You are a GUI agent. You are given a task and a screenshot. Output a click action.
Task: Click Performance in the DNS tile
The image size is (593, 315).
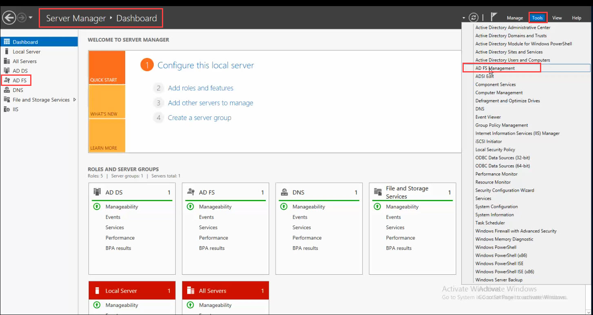pos(307,238)
